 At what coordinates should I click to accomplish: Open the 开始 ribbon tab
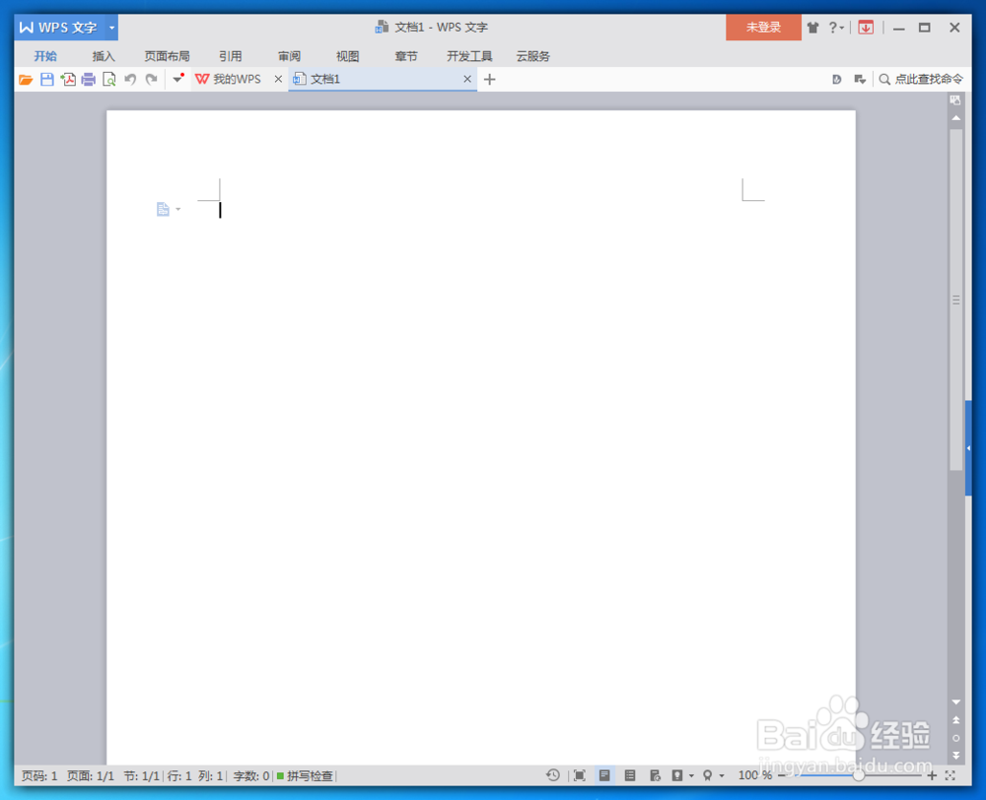[x=45, y=56]
